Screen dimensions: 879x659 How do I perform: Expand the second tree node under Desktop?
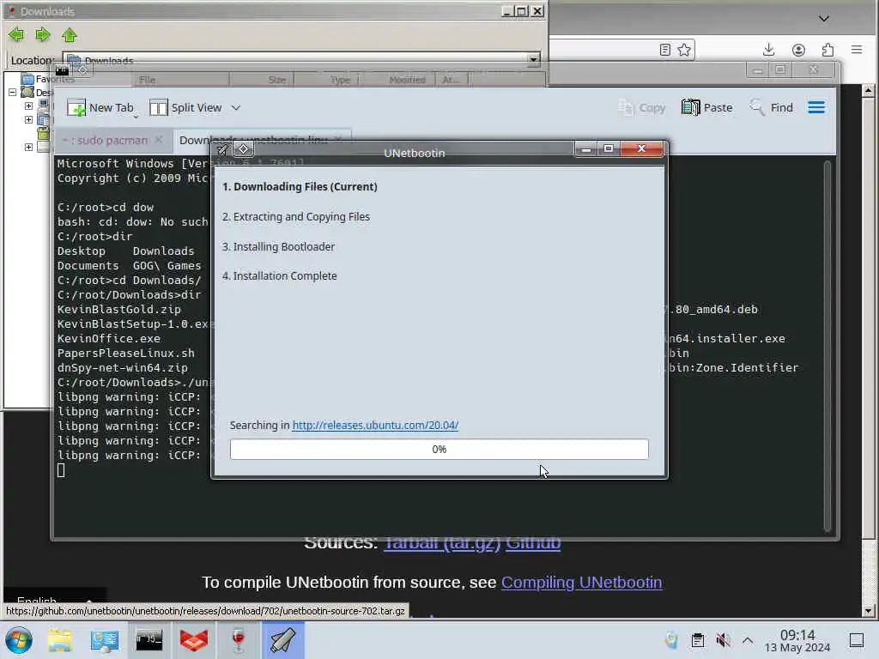coord(28,119)
